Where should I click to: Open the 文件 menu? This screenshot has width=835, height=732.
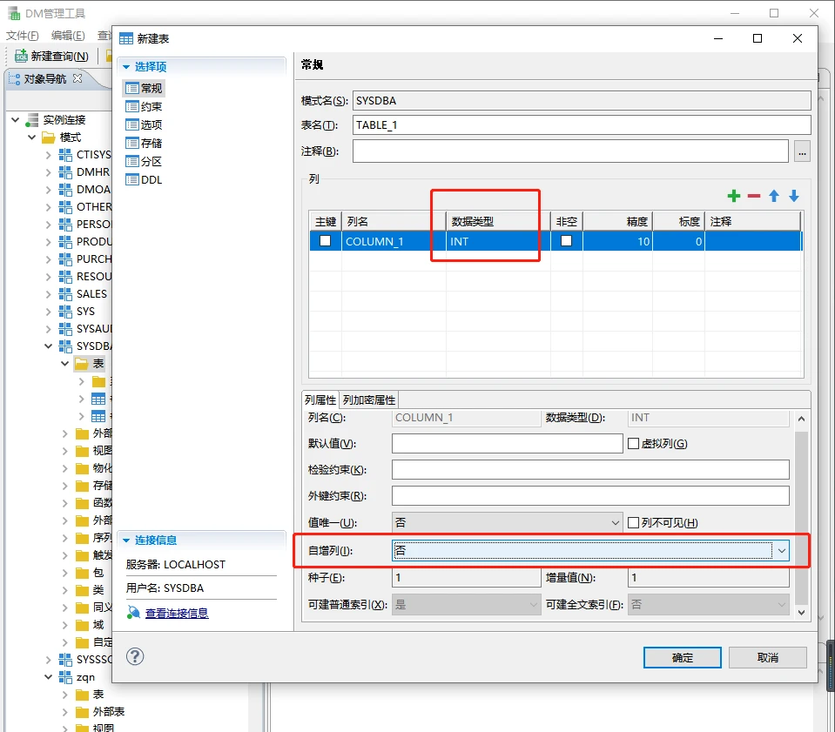click(x=22, y=36)
